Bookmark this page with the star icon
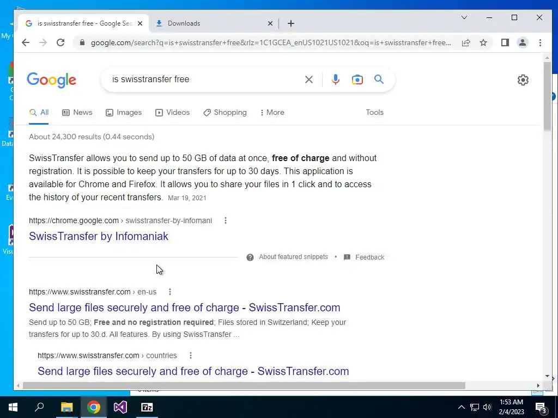 [483, 42]
